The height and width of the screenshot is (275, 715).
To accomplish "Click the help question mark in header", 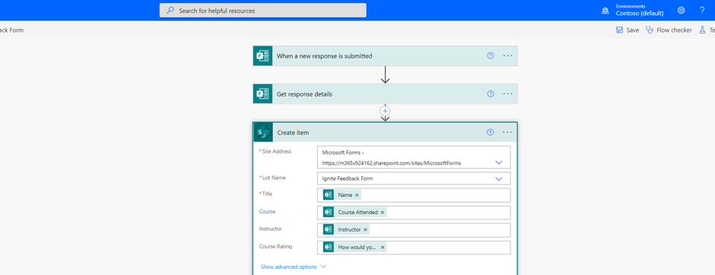I will point(702,10).
